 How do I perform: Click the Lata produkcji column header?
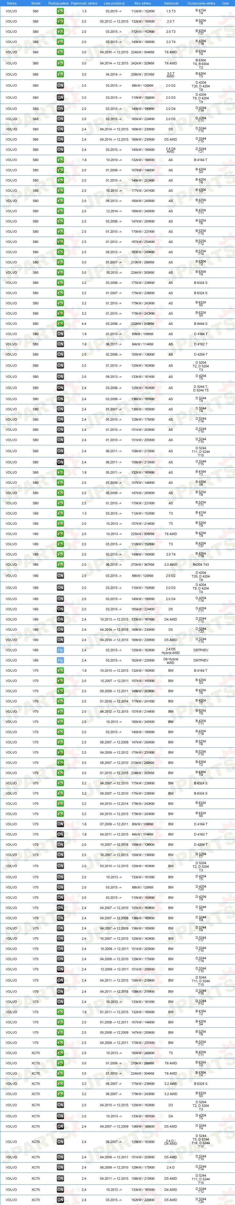(114, 3)
